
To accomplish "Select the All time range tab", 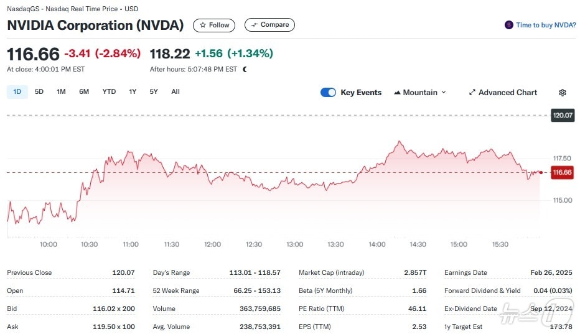I will (175, 92).
